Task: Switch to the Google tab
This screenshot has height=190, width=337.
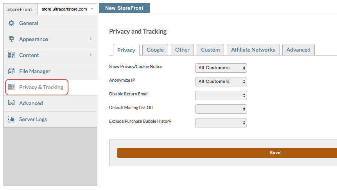Action: pos(155,50)
